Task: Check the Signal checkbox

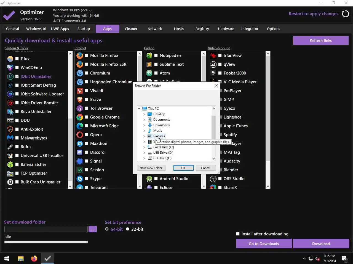Action: 87,161
